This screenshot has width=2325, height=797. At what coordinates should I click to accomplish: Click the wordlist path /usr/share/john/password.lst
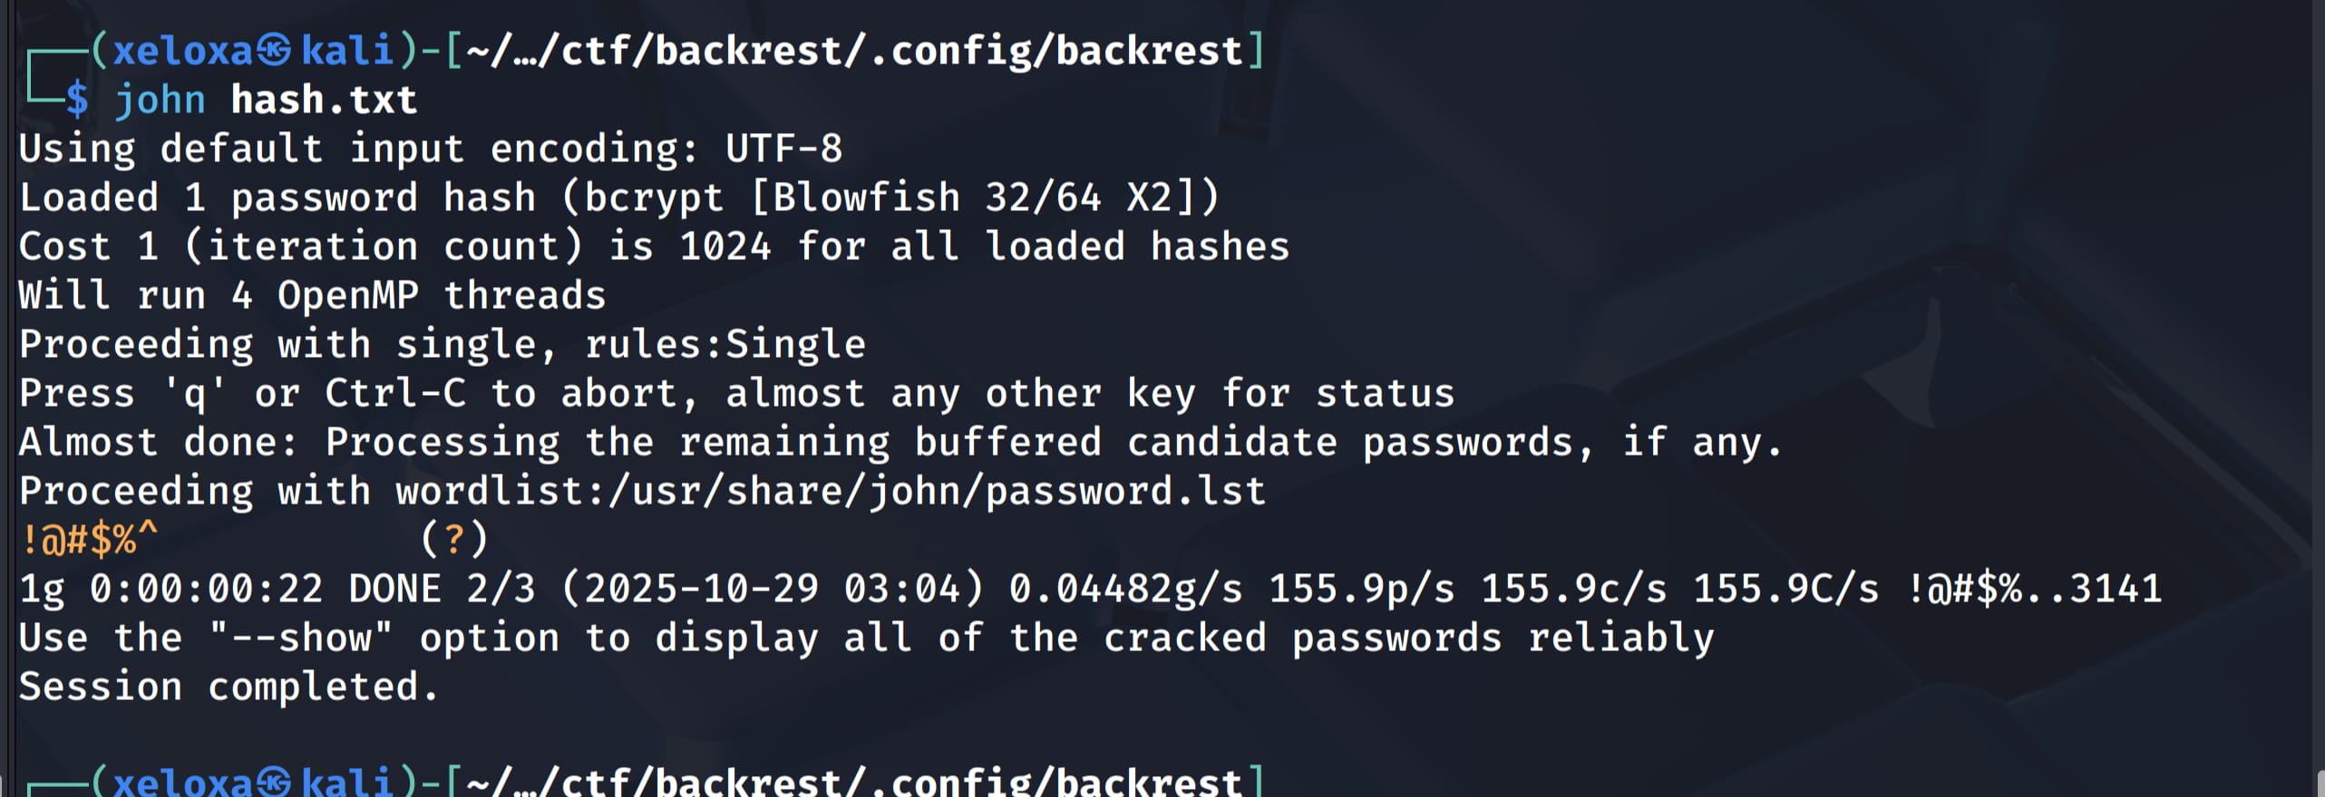937,491
